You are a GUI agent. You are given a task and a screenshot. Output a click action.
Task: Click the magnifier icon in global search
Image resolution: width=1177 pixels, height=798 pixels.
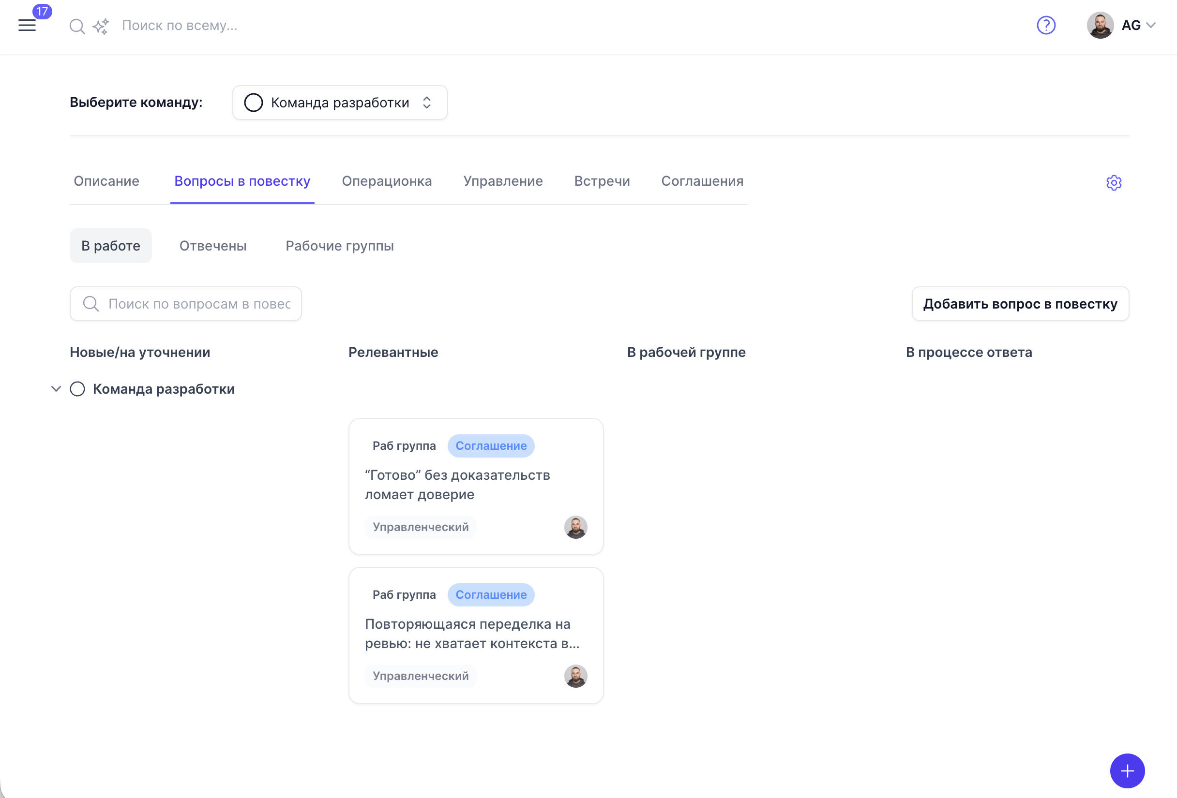77,25
